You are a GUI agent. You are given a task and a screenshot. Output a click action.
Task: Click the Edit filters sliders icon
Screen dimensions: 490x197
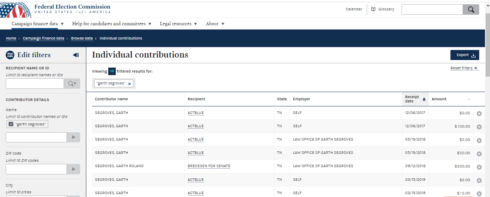click(10, 55)
